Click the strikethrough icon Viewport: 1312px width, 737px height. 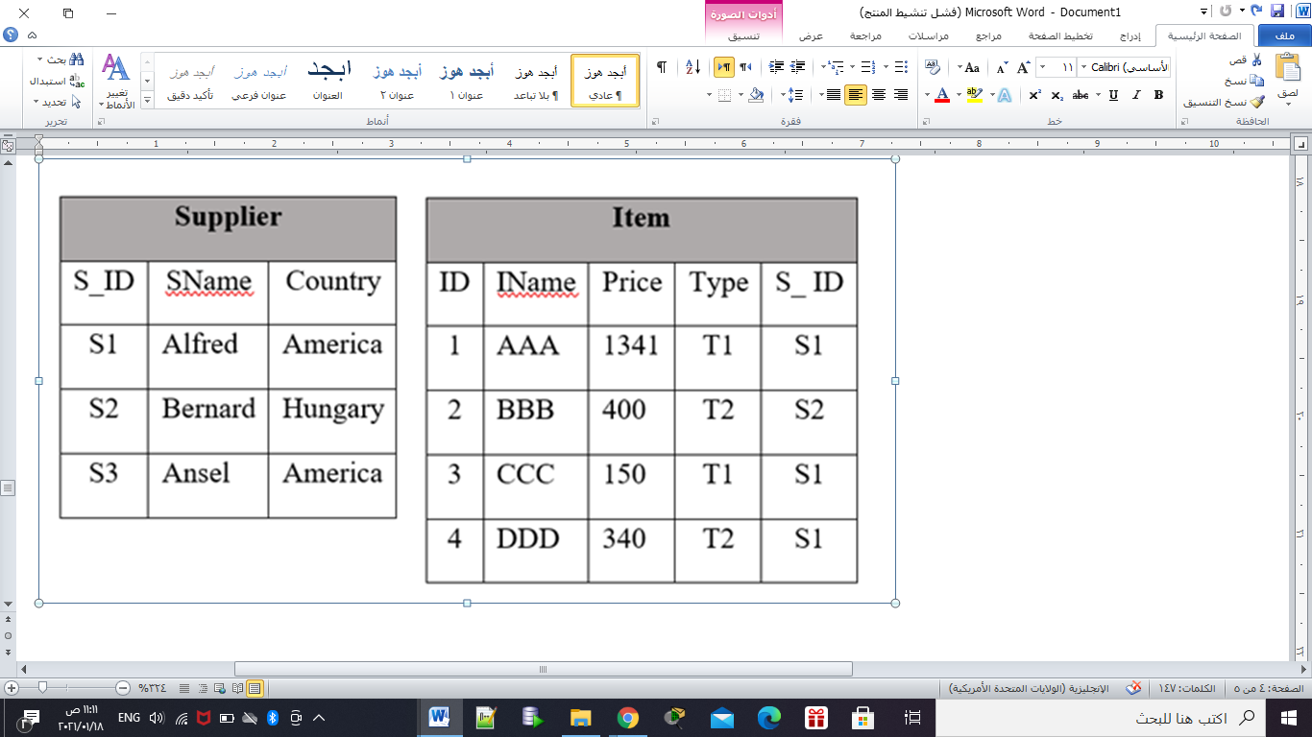point(1081,95)
